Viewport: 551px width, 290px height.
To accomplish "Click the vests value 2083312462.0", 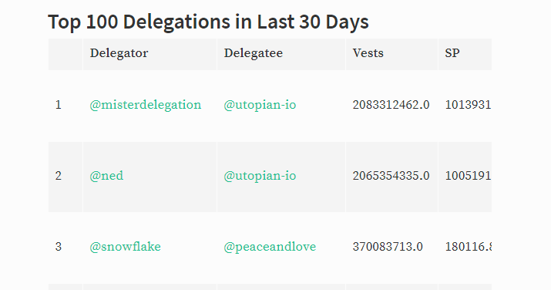I will coord(391,105).
